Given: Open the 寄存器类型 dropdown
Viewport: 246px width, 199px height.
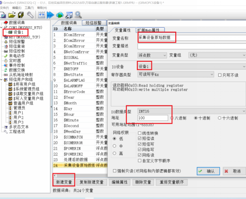Looking at the screenshot, I should click(176, 75).
